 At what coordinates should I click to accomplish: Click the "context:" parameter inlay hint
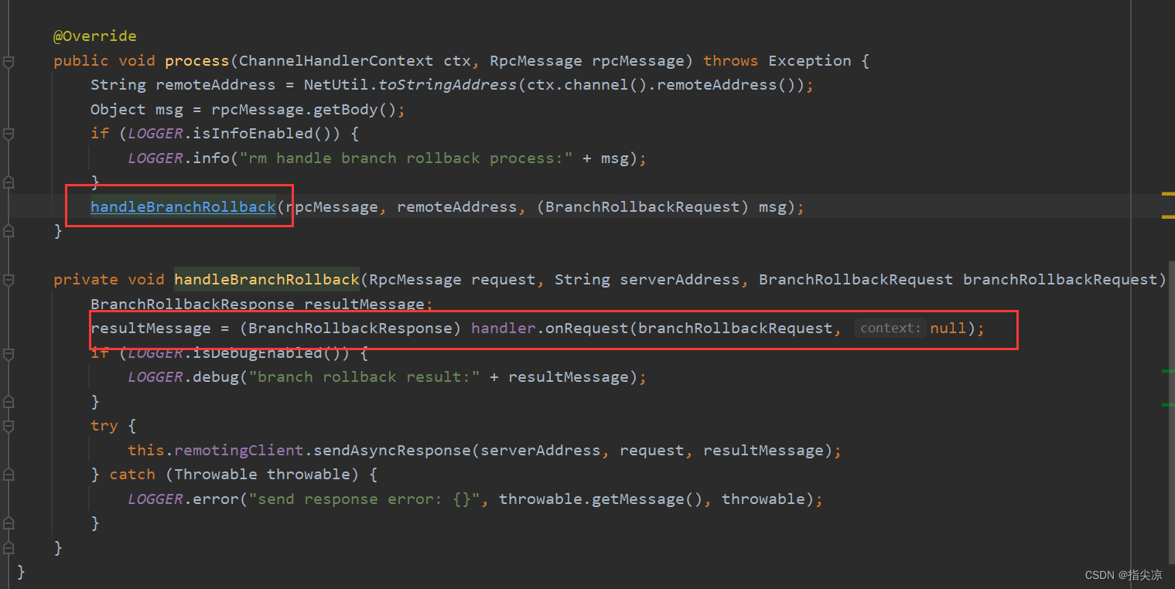(890, 329)
